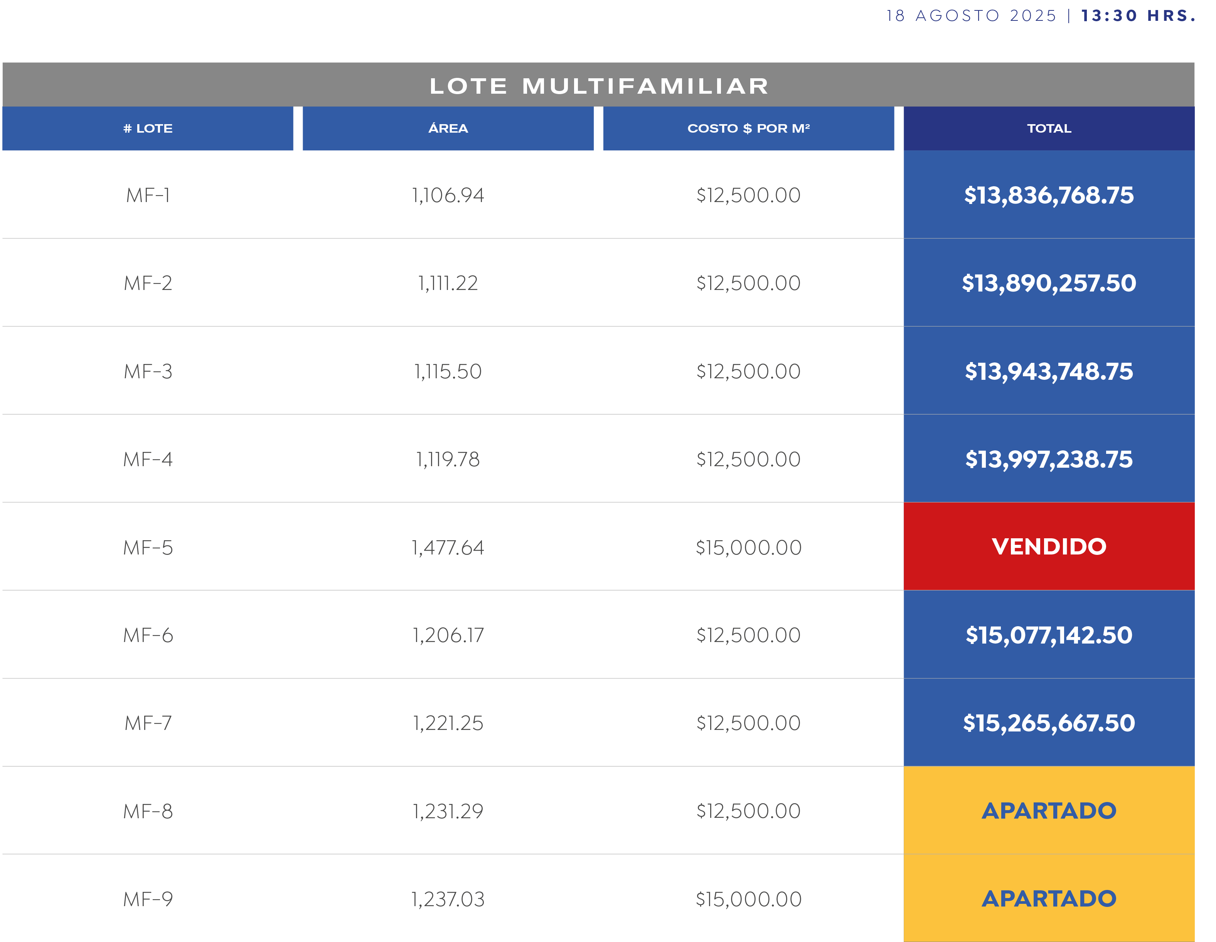This screenshot has width=1216, height=942.
Task: Select area value 1,115.50
Action: click(448, 371)
